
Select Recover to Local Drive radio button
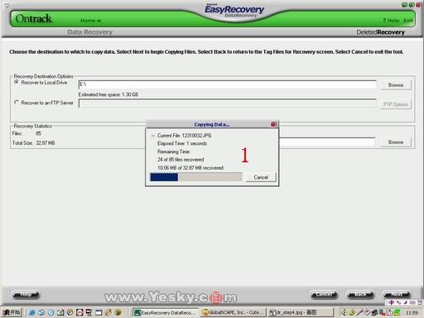(x=17, y=82)
